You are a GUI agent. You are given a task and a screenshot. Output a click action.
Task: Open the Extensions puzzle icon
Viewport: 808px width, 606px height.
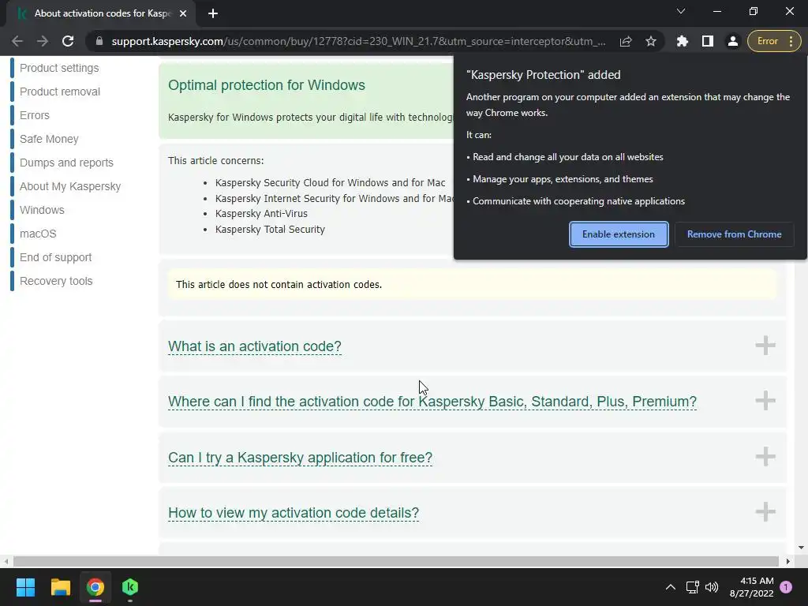(x=683, y=41)
